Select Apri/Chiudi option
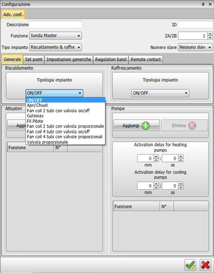Image resolution: width=214 pixels, height=273 pixels. [x=65, y=105]
